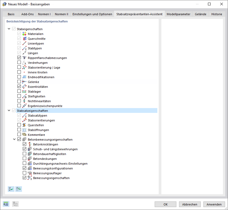This screenshot has height=210, width=228.
Task: Enable the Quersteifen checkbox
Action: point(19,125)
